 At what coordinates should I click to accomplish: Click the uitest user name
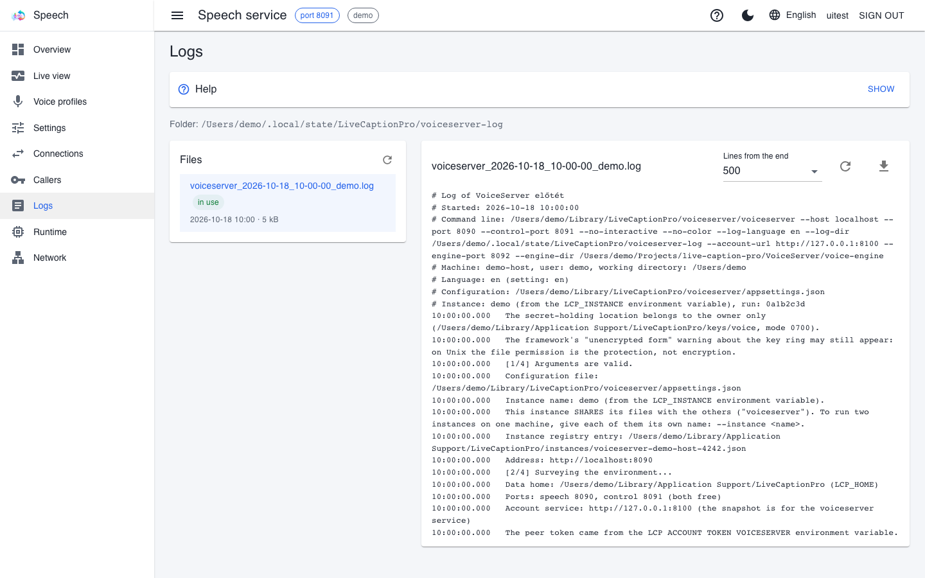[x=838, y=15]
